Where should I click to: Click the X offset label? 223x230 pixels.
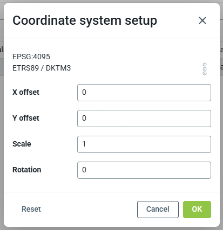tap(26, 92)
